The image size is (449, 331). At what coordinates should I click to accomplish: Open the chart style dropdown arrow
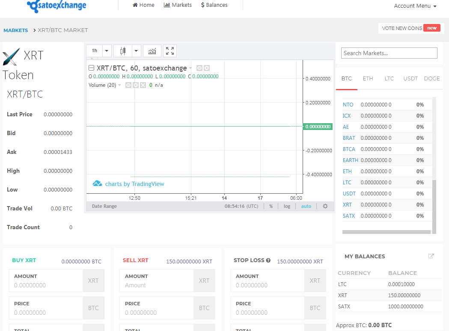click(136, 51)
